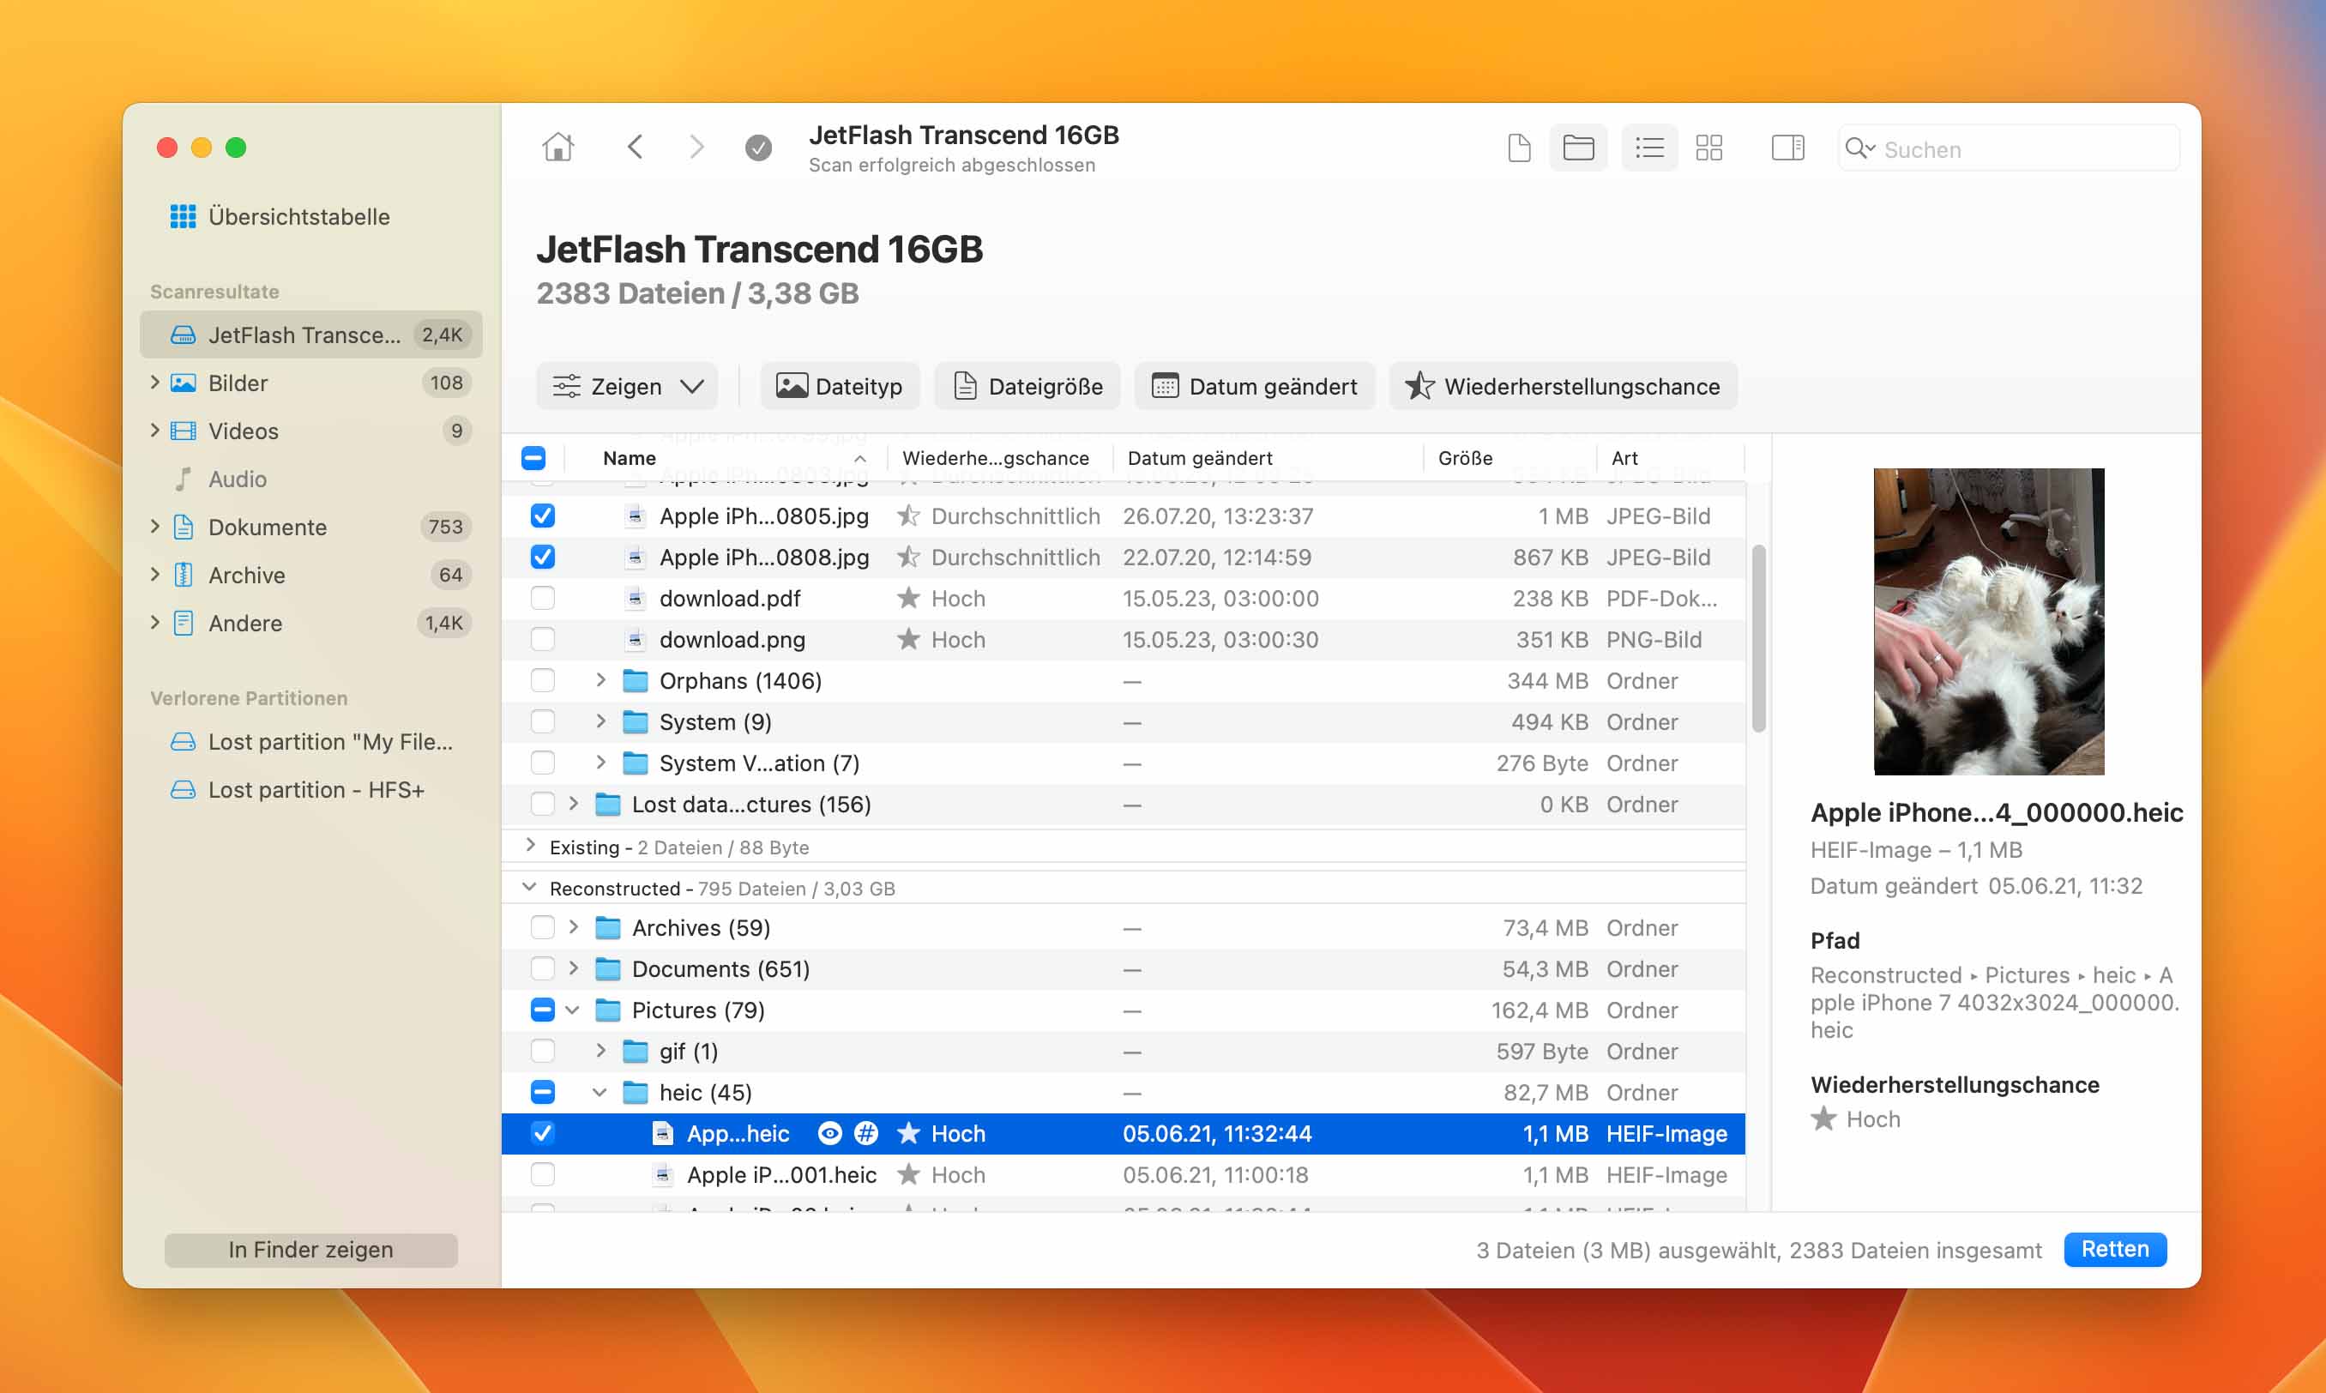Click the scan completed checkmark icon
This screenshot has height=1393, width=2326.
click(x=758, y=148)
